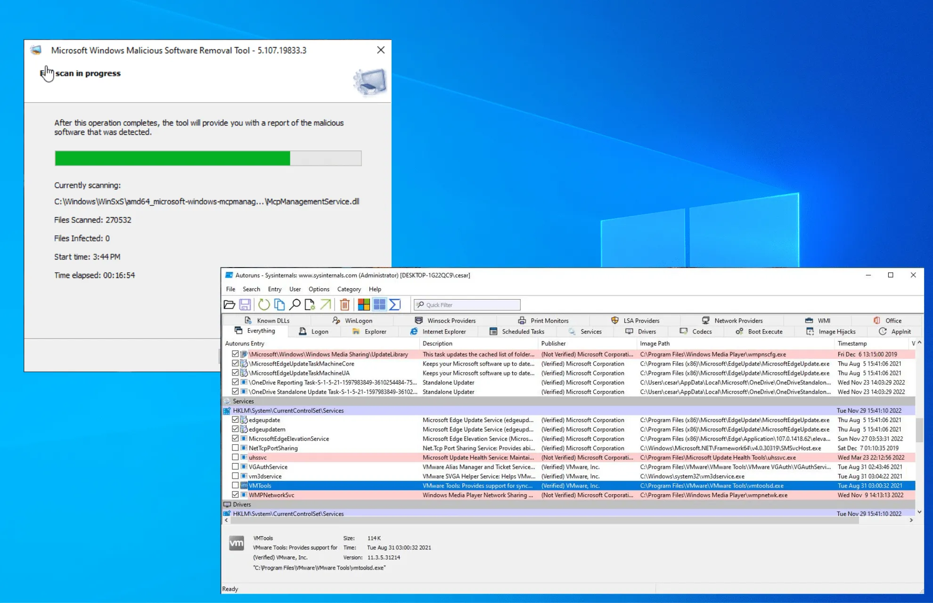Sort by the Description column header
Screen dimensions: 933x603
coord(478,343)
